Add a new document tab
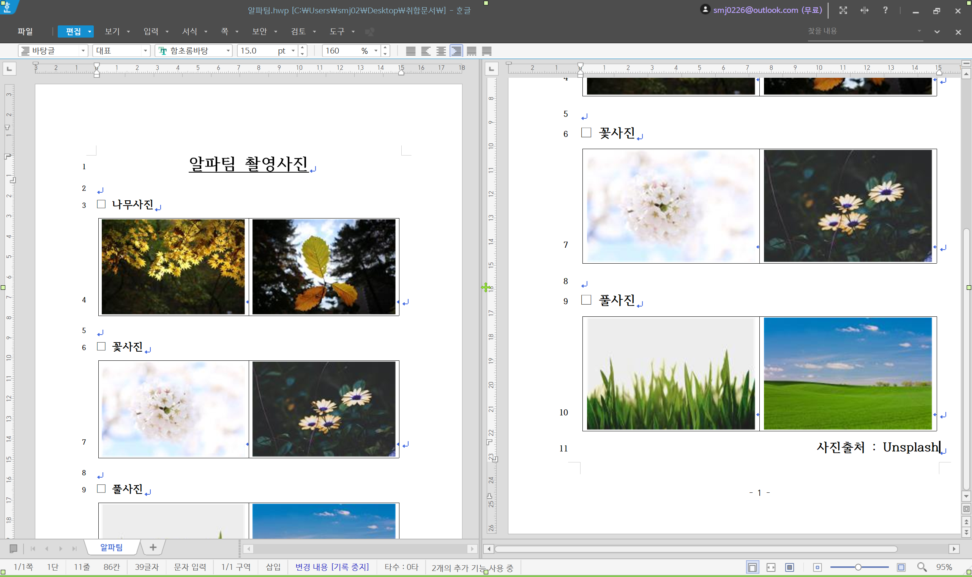The image size is (972, 577). (x=153, y=547)
